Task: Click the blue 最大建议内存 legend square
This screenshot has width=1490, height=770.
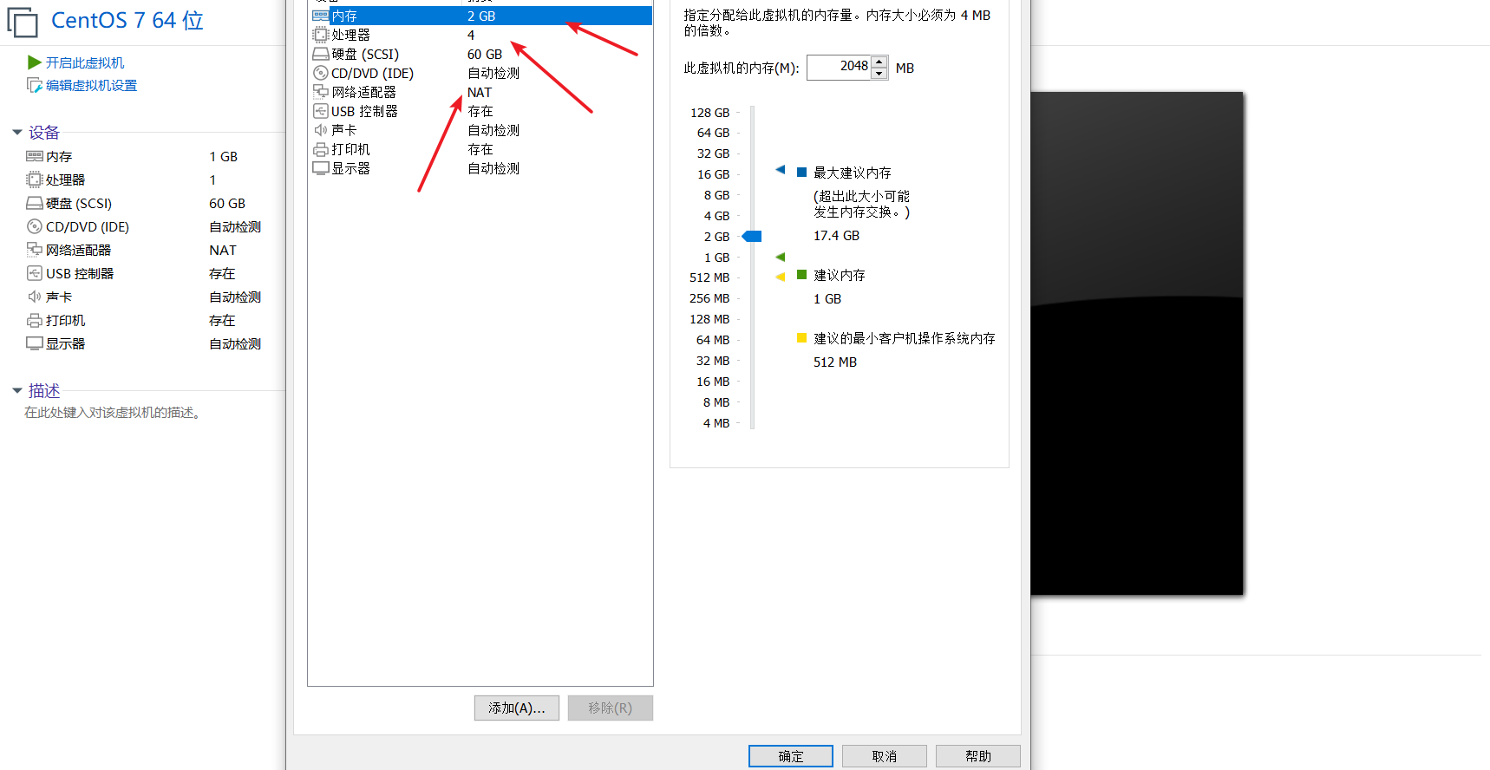Action: (x=802, y=172)
